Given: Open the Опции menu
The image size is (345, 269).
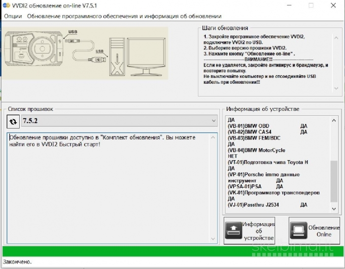Looking at the screenshot, I should point(13,16).
